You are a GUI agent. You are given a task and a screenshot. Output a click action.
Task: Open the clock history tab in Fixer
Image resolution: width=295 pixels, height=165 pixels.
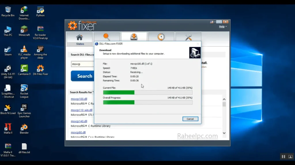point(161,37)
